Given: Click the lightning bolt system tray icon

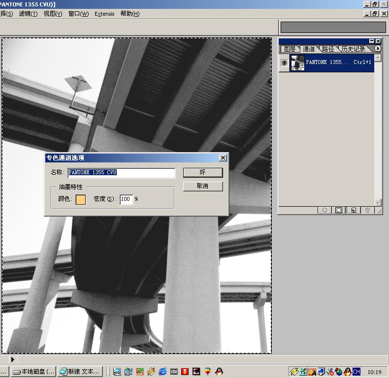Looking at the screenshot, I should coord(294,372).
